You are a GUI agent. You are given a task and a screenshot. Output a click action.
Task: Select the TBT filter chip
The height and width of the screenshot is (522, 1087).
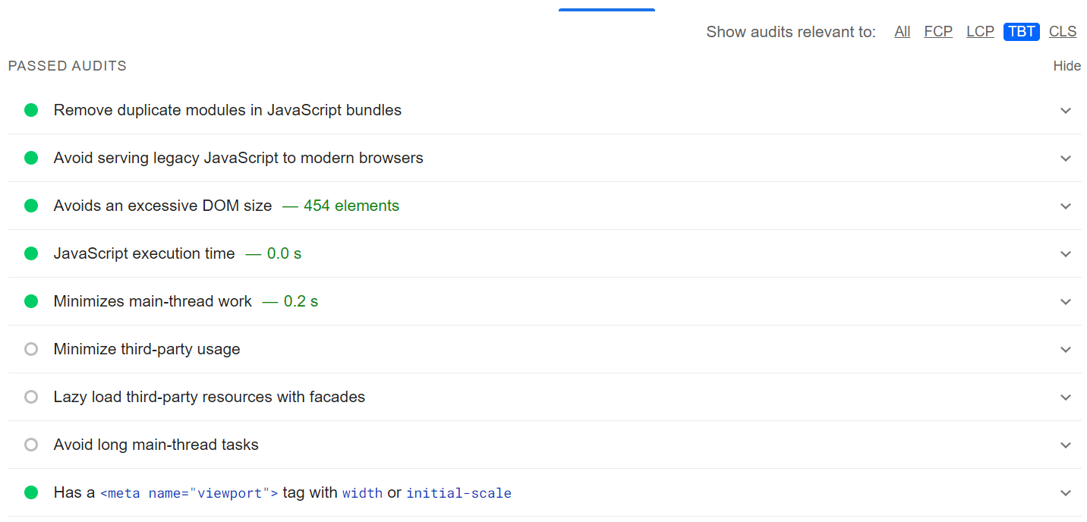[x=1021, y=31]
